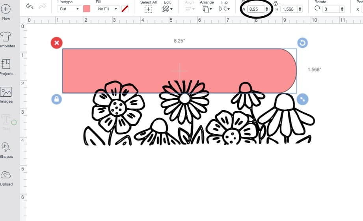Click the resize handle on the shape
Viewport: 363px width, 221px height.
point(302,99)
